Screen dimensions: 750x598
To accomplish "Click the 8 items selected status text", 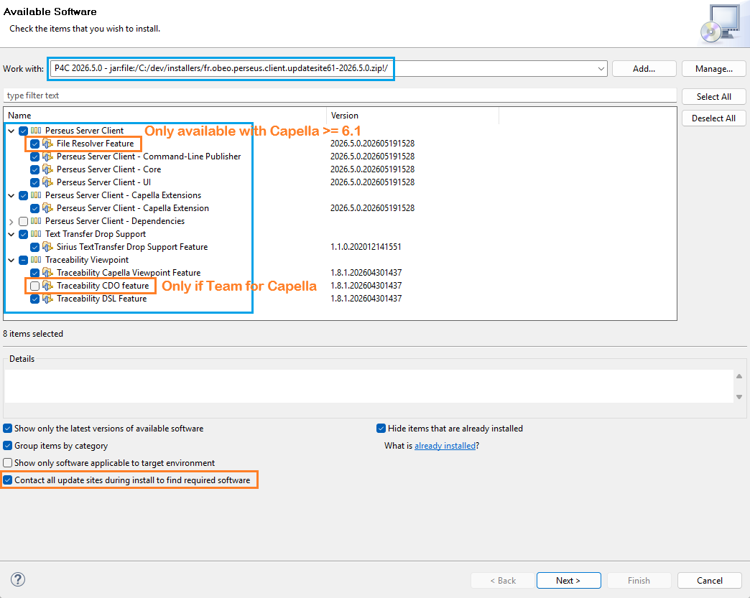I will (x=33, y=334).
